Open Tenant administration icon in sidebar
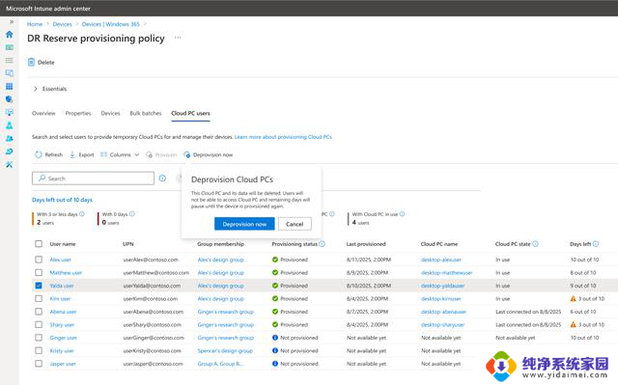Screen dimensions: 618x385 pyautogui.click(x=10, y=151)
